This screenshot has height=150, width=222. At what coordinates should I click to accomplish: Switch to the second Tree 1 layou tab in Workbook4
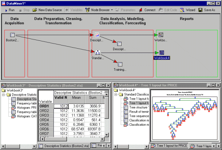(x=201, y=146)
